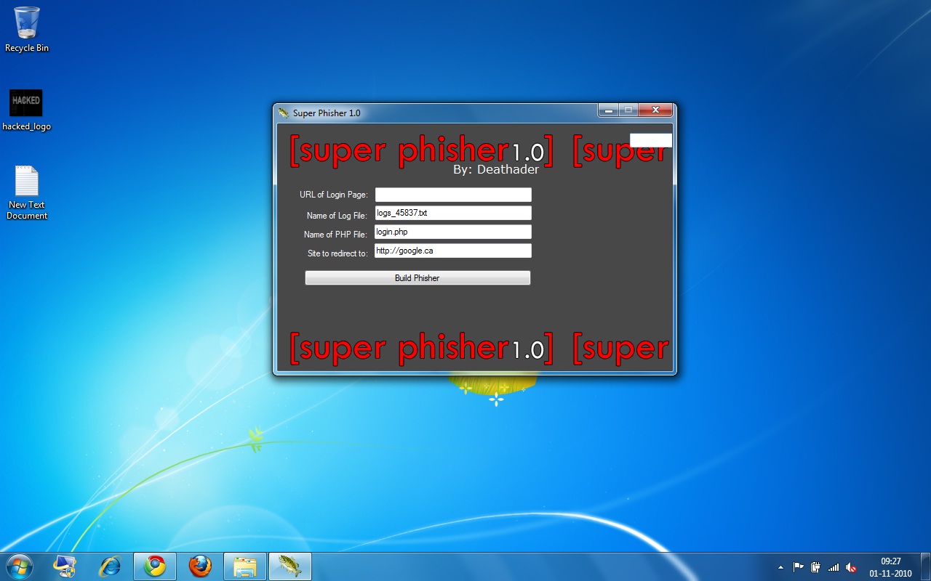
Task: Open Mozilla Firefox from the taskbar
Action: coord(200,566)
